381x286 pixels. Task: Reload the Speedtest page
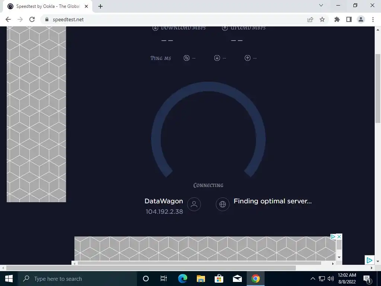click(32, 19)
